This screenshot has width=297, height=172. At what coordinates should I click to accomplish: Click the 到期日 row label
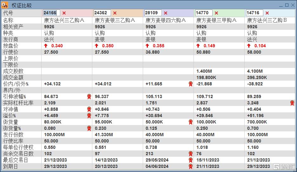coord(10,166)
